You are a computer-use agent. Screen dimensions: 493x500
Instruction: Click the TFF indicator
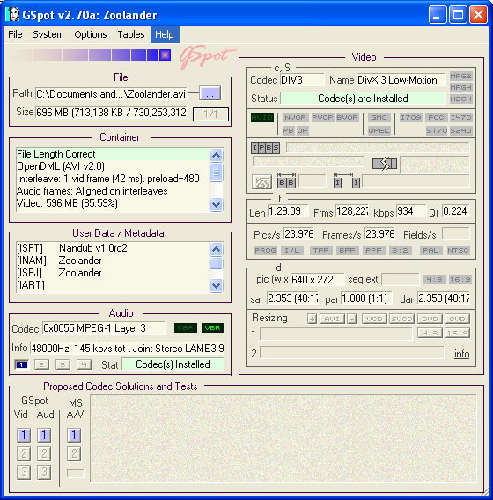click(320, 250)
